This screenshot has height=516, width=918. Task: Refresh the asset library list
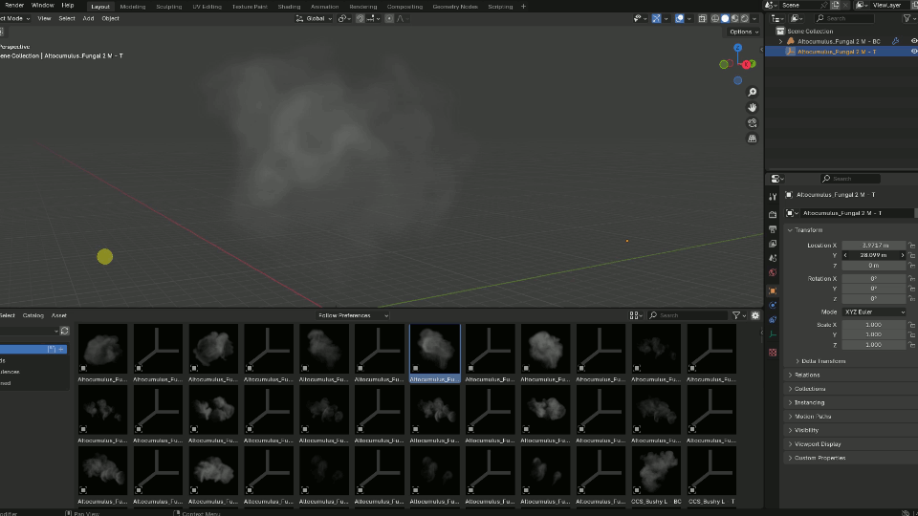(x=64, y=332)
